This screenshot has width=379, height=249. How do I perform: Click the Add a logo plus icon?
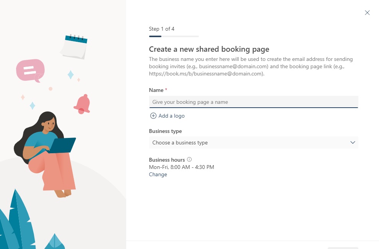pyautogui.click(x=153, y=116)
